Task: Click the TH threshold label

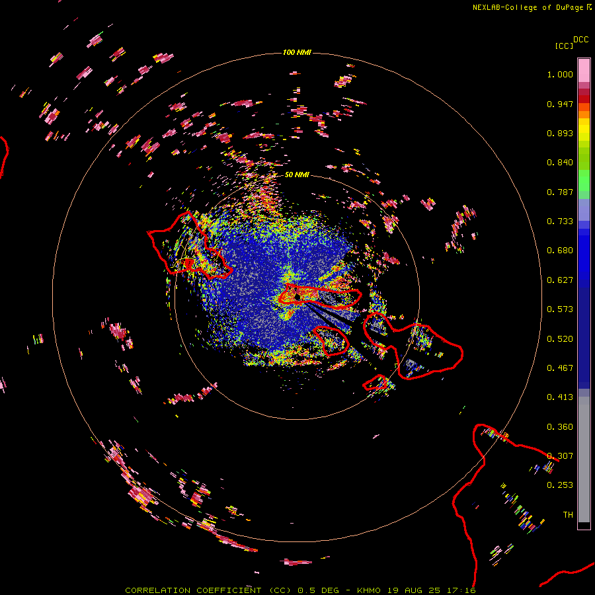Action: tap(568, 515)
